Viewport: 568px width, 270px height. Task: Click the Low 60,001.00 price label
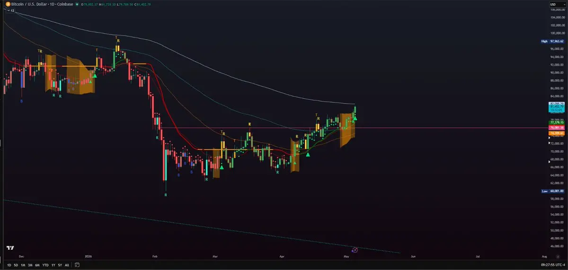(x=553, y=191)
